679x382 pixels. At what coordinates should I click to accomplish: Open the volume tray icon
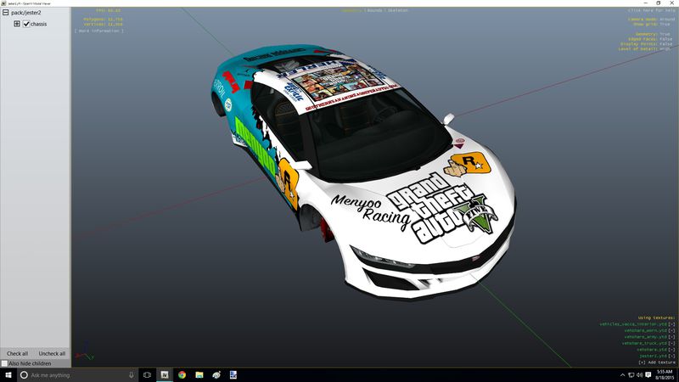pyautogui.click(x=640, y=375)
